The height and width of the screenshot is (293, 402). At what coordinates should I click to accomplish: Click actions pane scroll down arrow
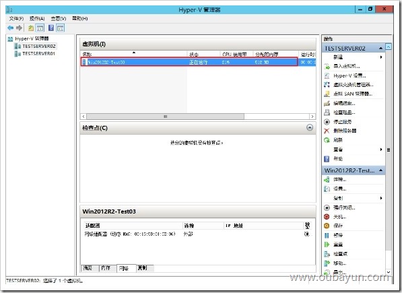[389, 272]
